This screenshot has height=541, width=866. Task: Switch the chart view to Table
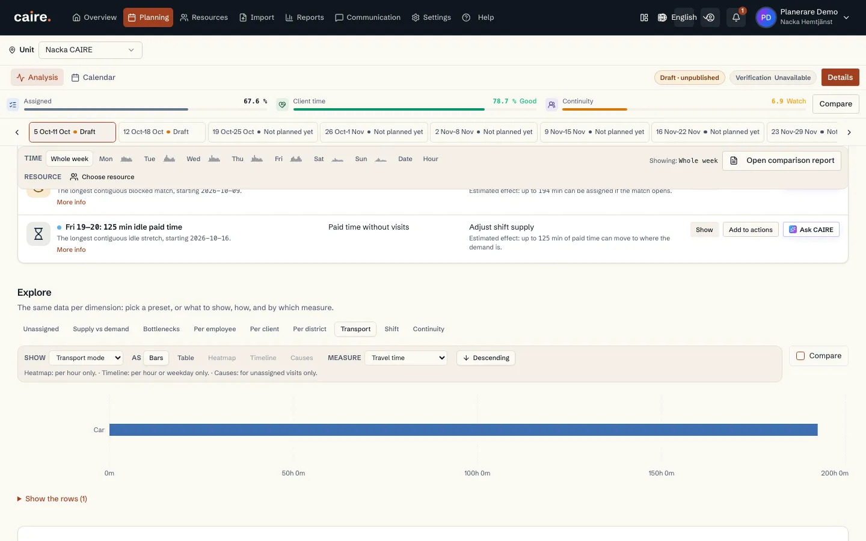[x=186, y=358]
